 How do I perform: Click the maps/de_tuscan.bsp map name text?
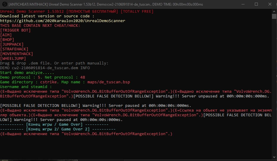[109, 82]
